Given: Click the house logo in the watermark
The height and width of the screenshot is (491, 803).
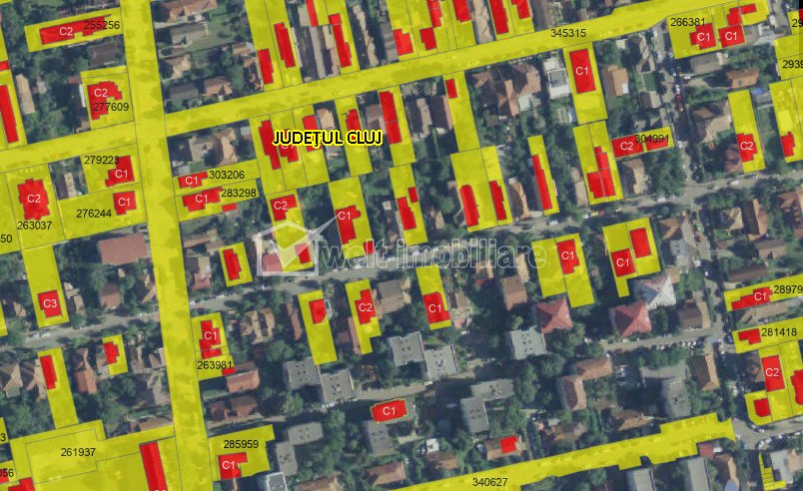Looking at the screenshot, I should (x=286, y=247).
